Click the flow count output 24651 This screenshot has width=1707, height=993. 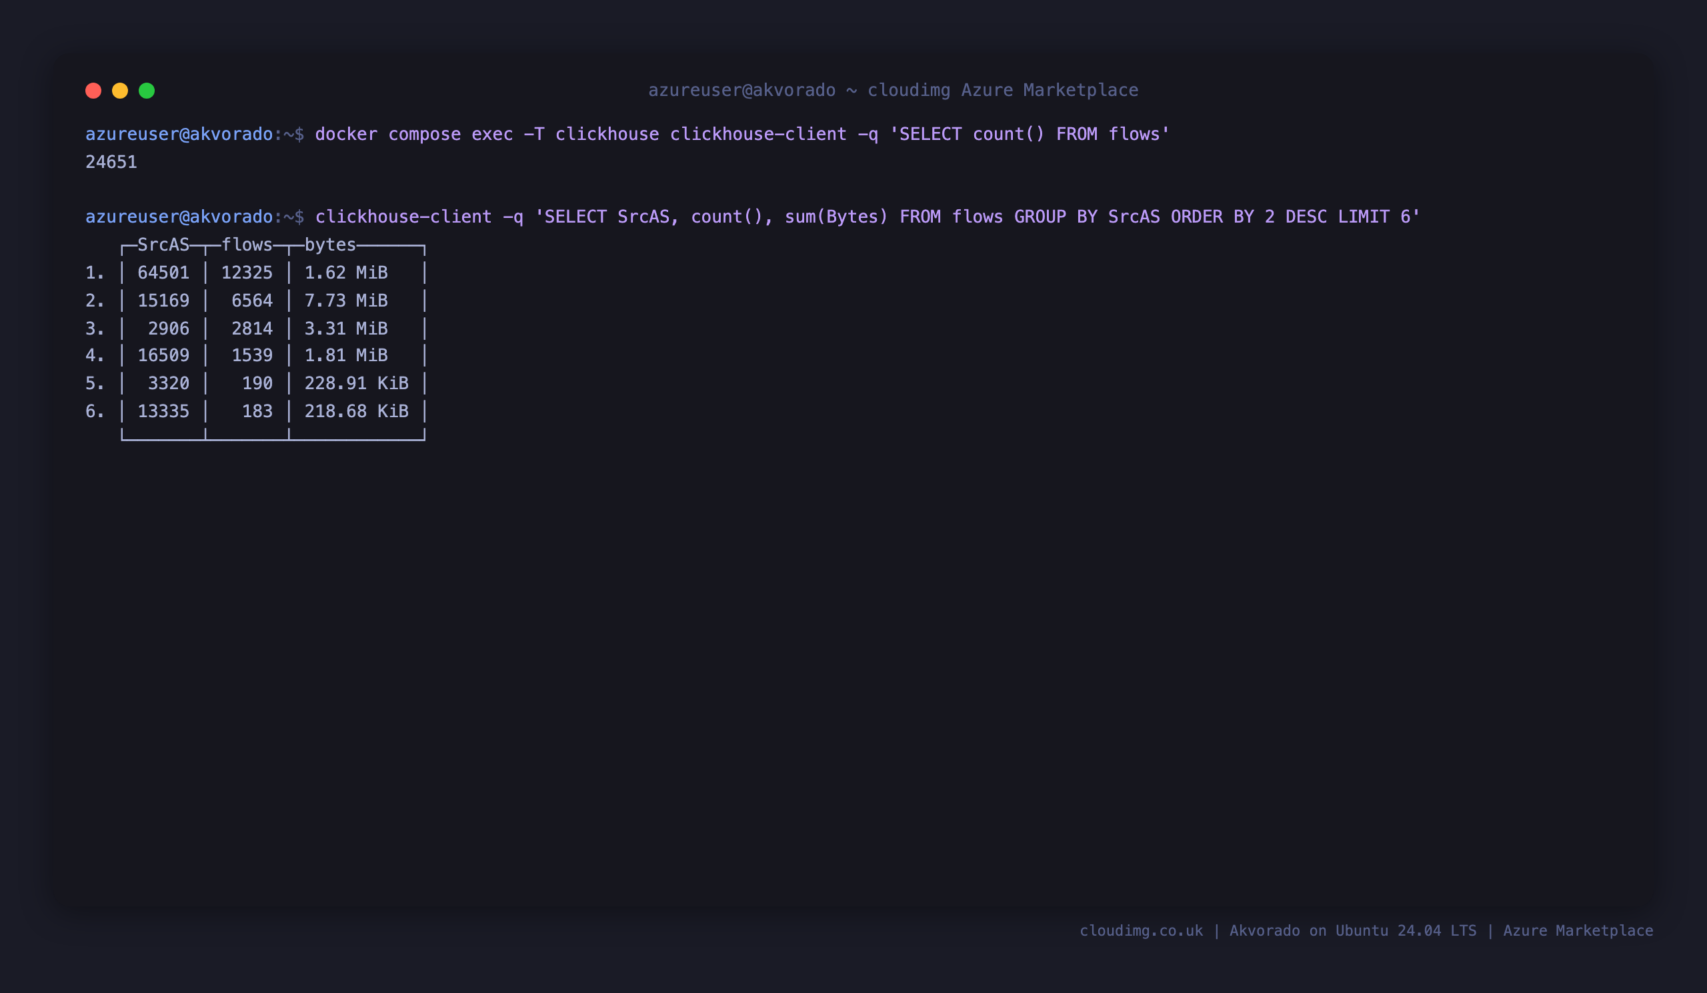pyautogui.click(x=111, y=163)
